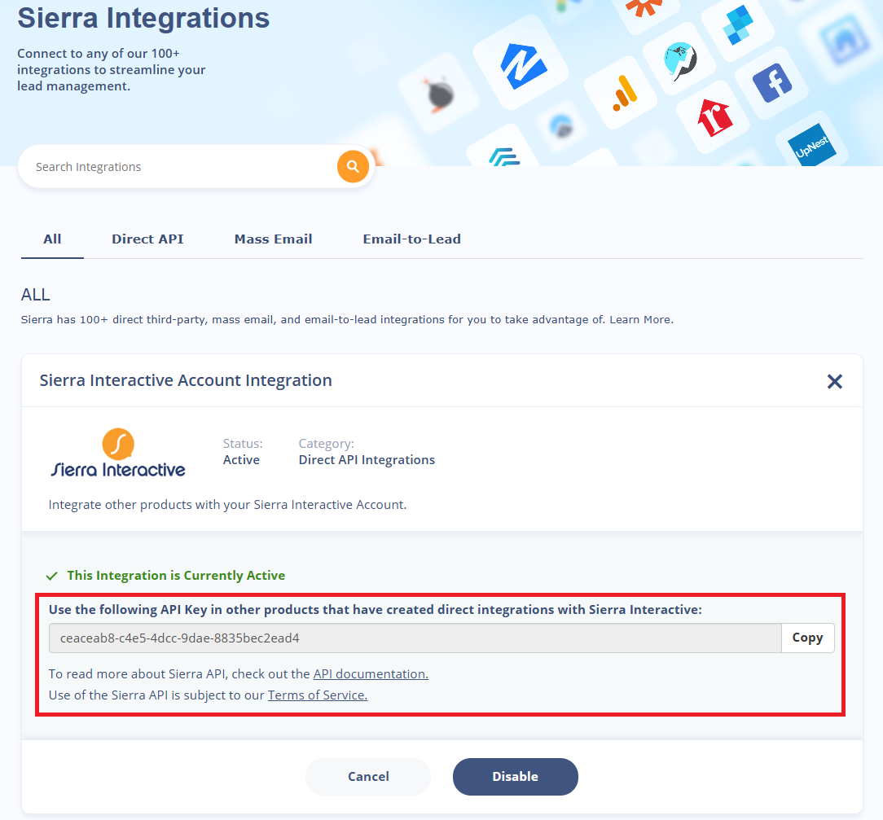Switch to the All tab
This screenshot has width=883, height=820.
(52, 239)
